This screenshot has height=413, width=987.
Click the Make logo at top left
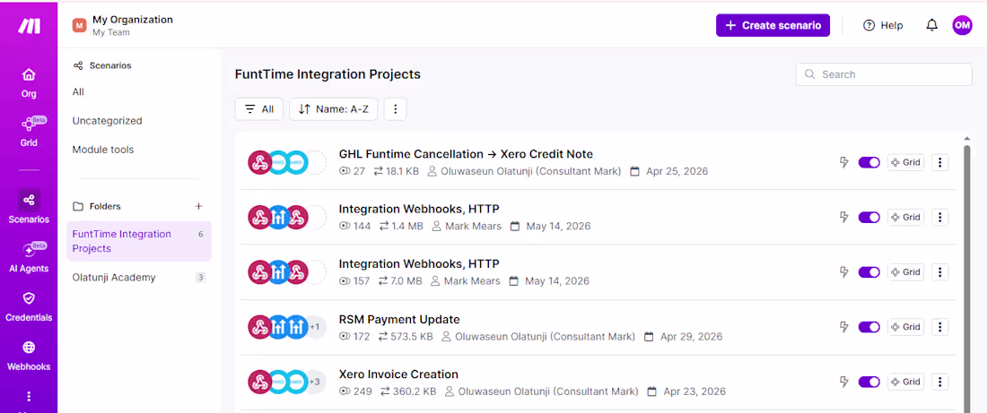pos(29,26)
